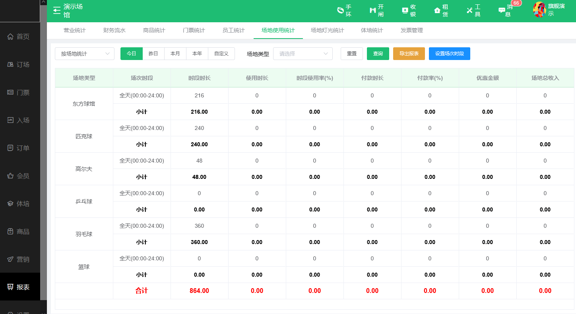Screen dimensions: 576x314
Task: Switch date range to 本月
Action: (x=175, y=54)
